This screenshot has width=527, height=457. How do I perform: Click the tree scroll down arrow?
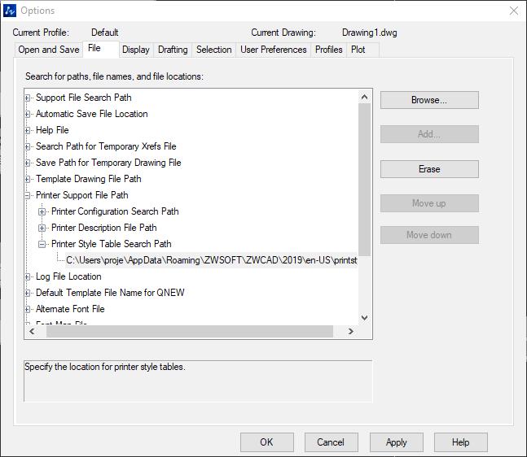pos(364,318)
